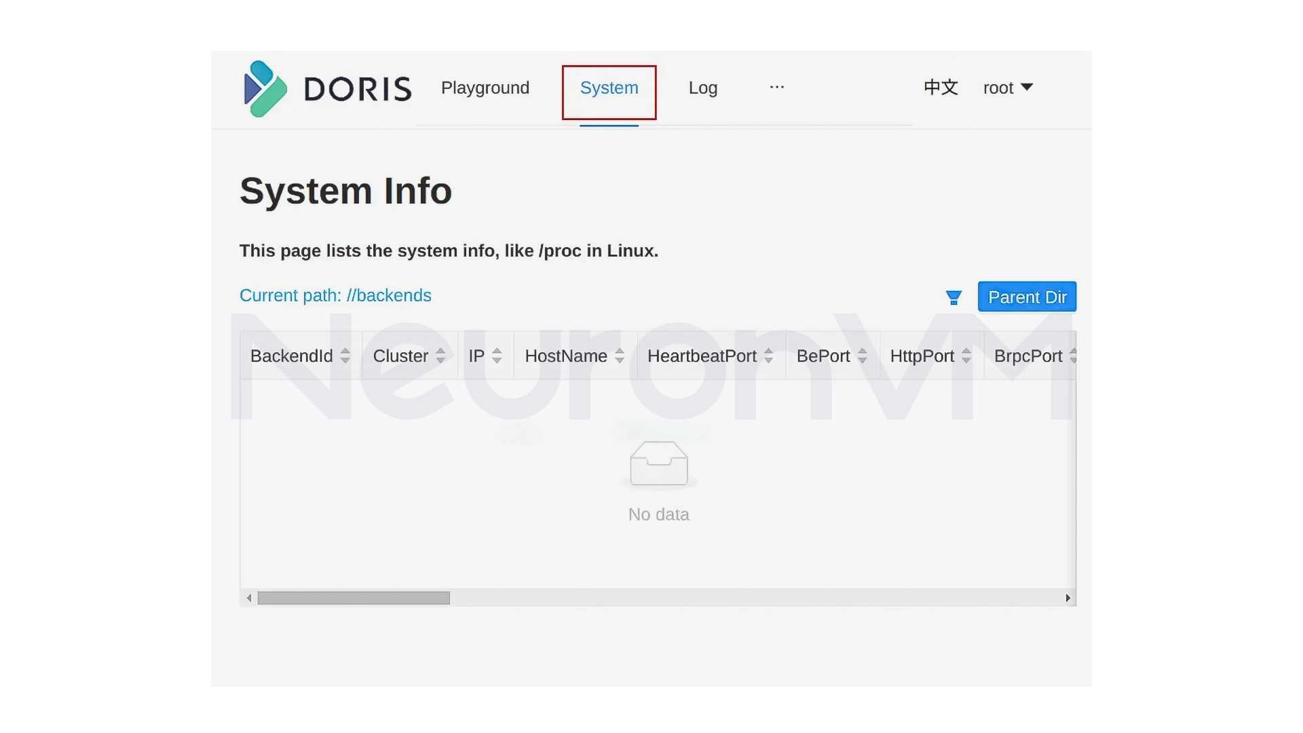The height and width of the screenshot is (733, 1303).
Task: Open the Log menu item
Action: [x=702, y=88]
